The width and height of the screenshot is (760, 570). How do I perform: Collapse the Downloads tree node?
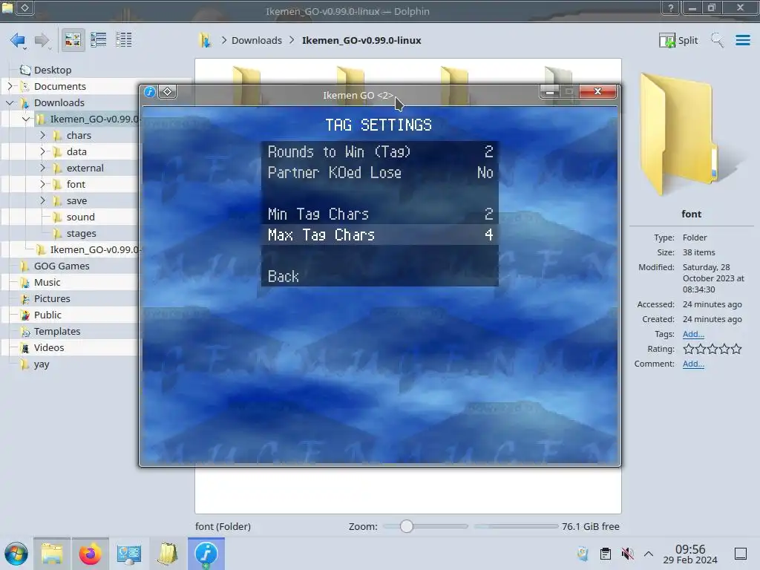click(x=10, y=102)
